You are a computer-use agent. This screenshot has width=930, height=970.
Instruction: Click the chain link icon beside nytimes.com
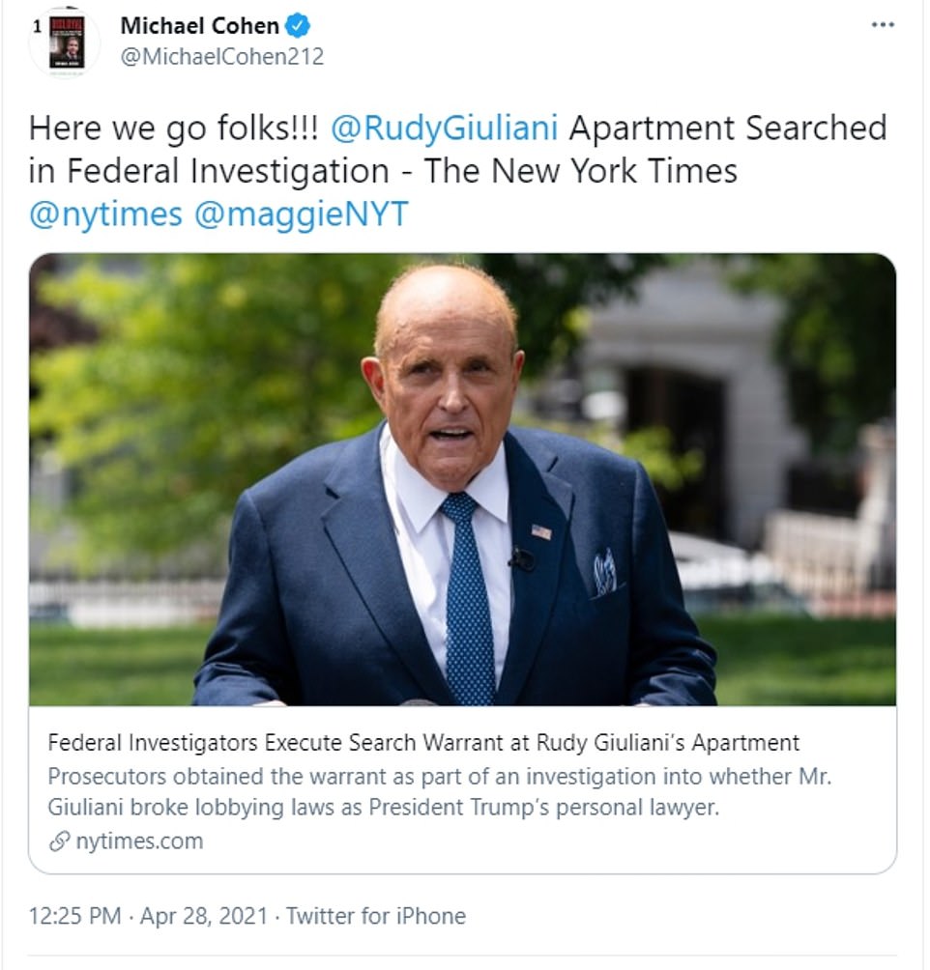pos(59,842)
